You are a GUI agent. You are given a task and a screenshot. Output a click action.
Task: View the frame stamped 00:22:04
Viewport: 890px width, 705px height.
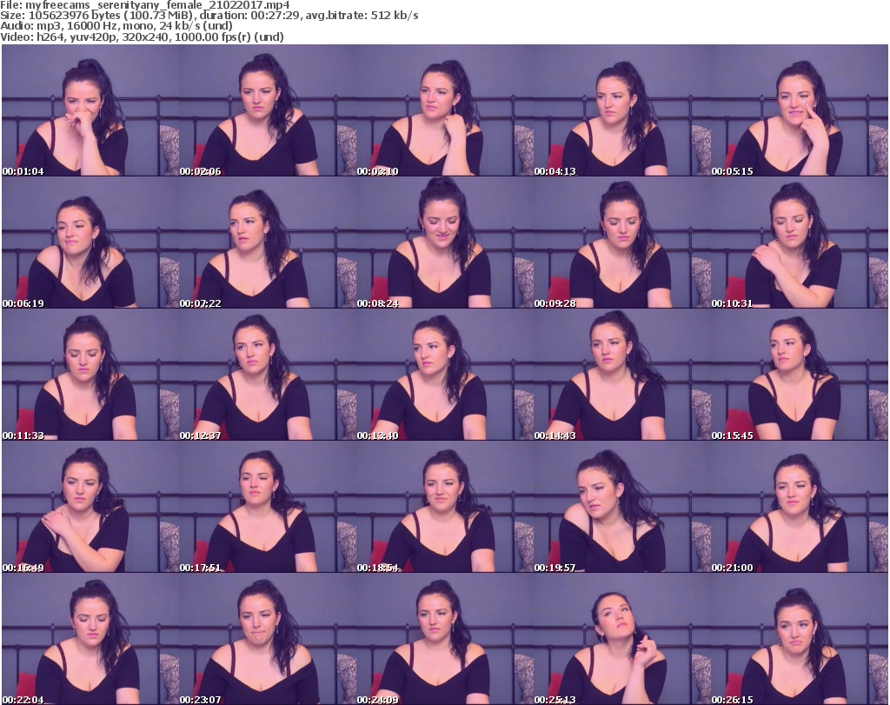(90, 639)
